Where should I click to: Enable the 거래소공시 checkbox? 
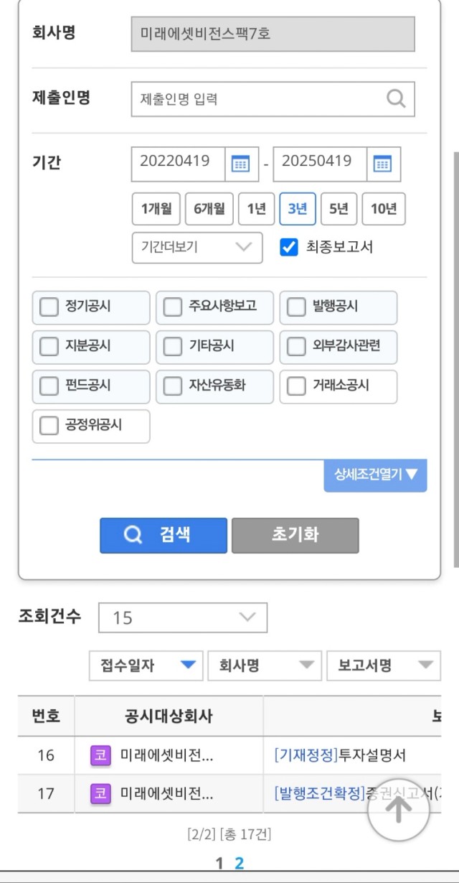[296, 386]
